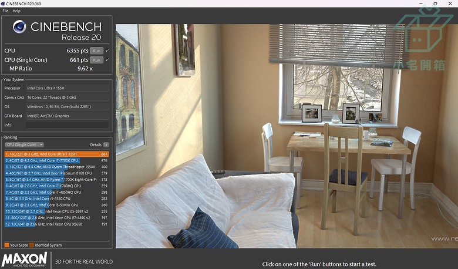Select ranking row Intel Xeon CPU X5650

(57, 224)
